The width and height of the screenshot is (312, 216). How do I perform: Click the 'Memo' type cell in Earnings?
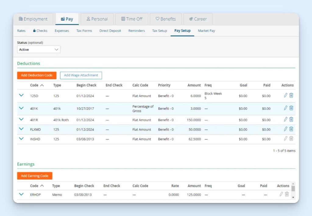[57, 195]
